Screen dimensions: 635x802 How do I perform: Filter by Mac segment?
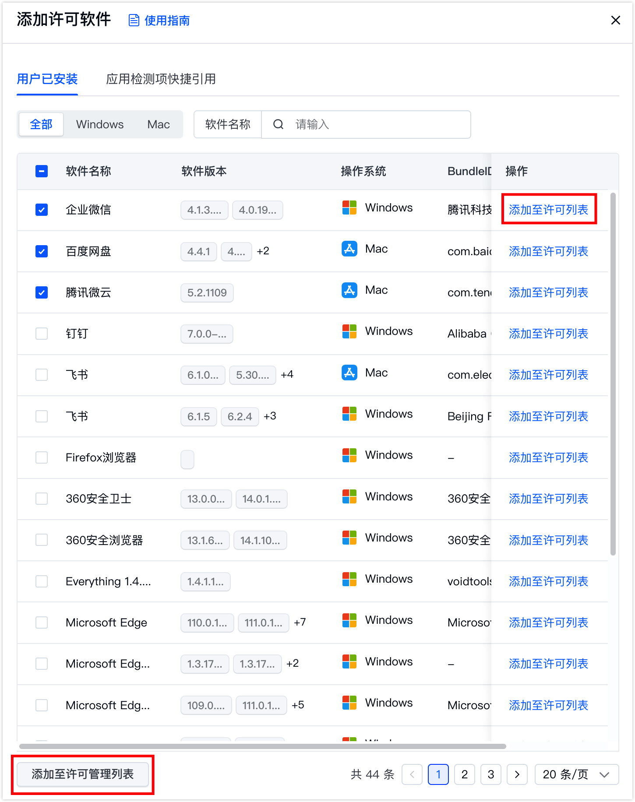tap(159, 124)
